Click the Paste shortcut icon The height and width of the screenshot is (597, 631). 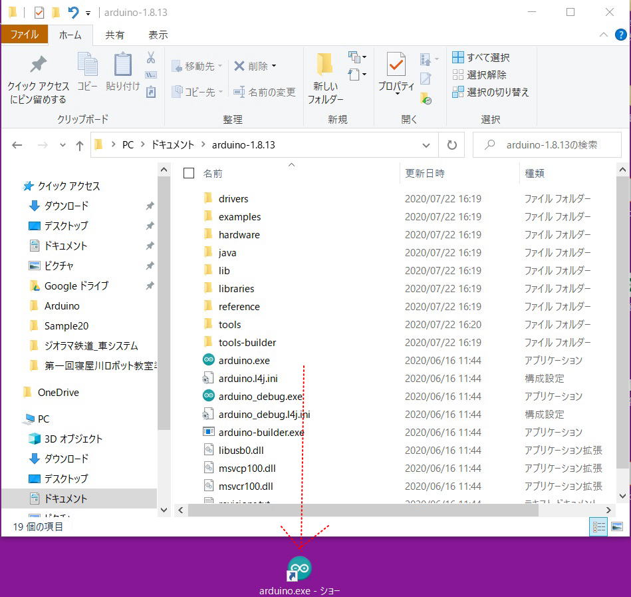tap(151, 92)
